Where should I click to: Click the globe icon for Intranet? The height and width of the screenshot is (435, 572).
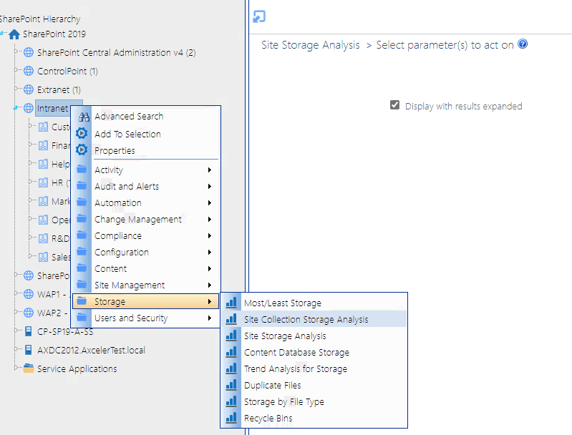(29, 108)
